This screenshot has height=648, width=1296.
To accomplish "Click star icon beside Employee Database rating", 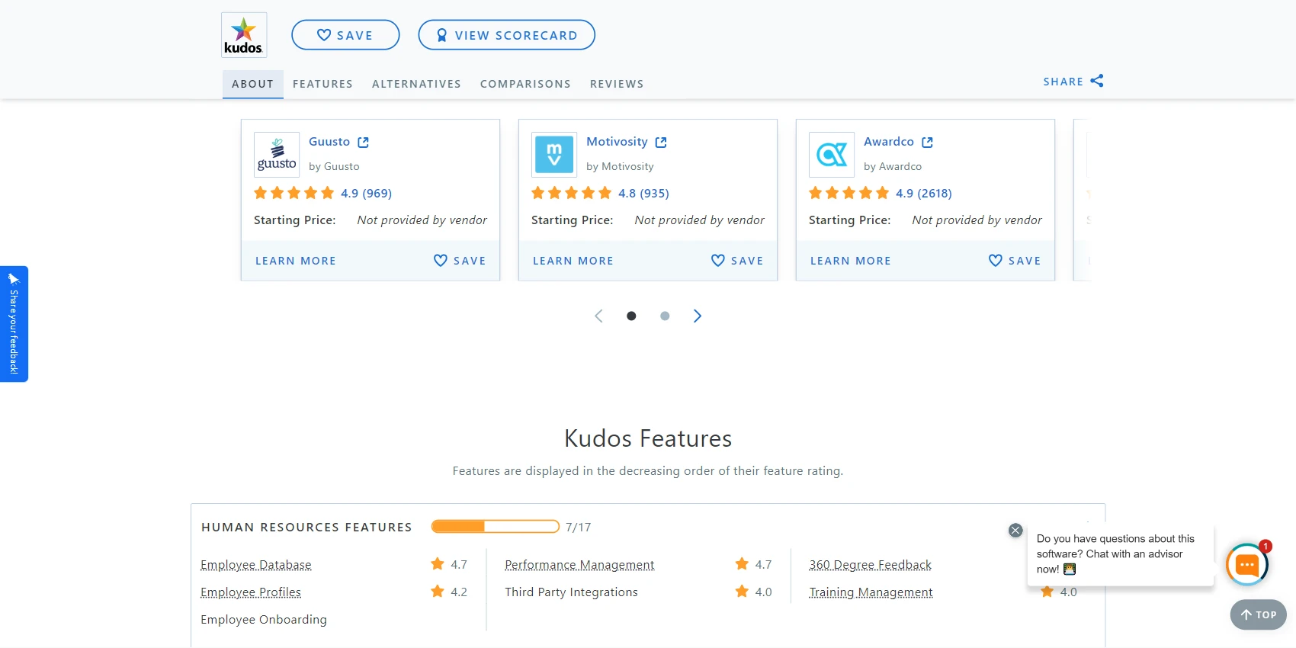I will click(438, 564).
